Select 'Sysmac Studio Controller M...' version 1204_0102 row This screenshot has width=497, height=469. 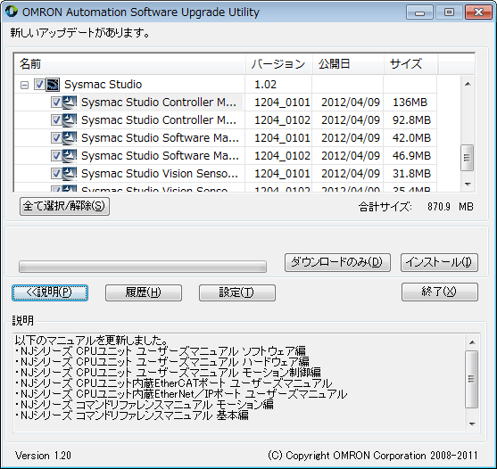click(159, 120)
